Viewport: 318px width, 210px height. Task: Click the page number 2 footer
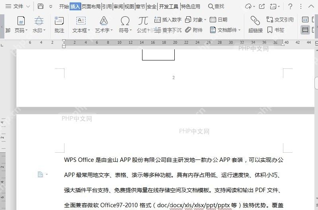pyautogui.click(x=174, y=78)
